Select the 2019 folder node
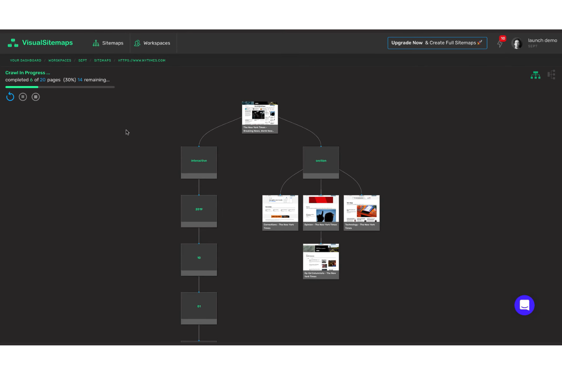 pyautogui.click(x=199, y=211)
